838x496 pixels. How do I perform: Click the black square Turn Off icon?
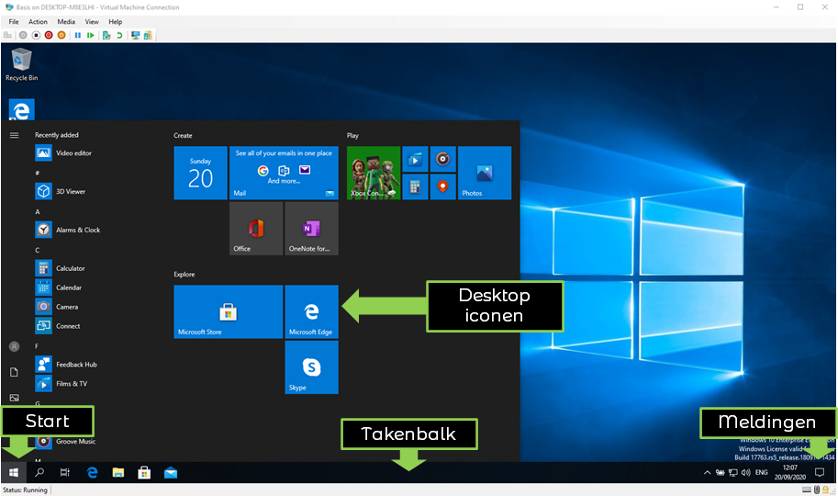click(x=36, y=35)
